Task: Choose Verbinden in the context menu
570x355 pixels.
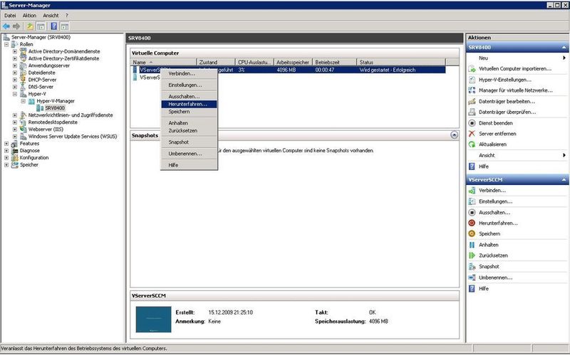Action: [x=189, y=74]
